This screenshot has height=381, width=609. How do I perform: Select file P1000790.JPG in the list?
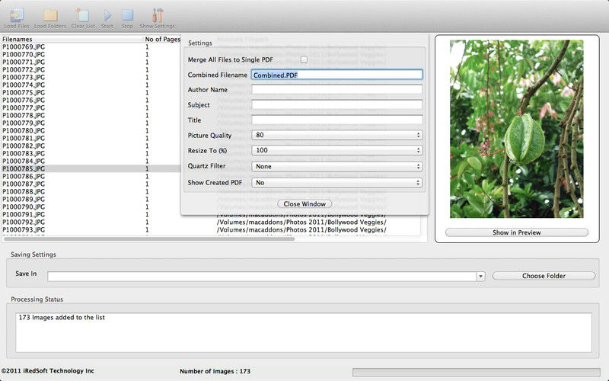click(24, 207)
